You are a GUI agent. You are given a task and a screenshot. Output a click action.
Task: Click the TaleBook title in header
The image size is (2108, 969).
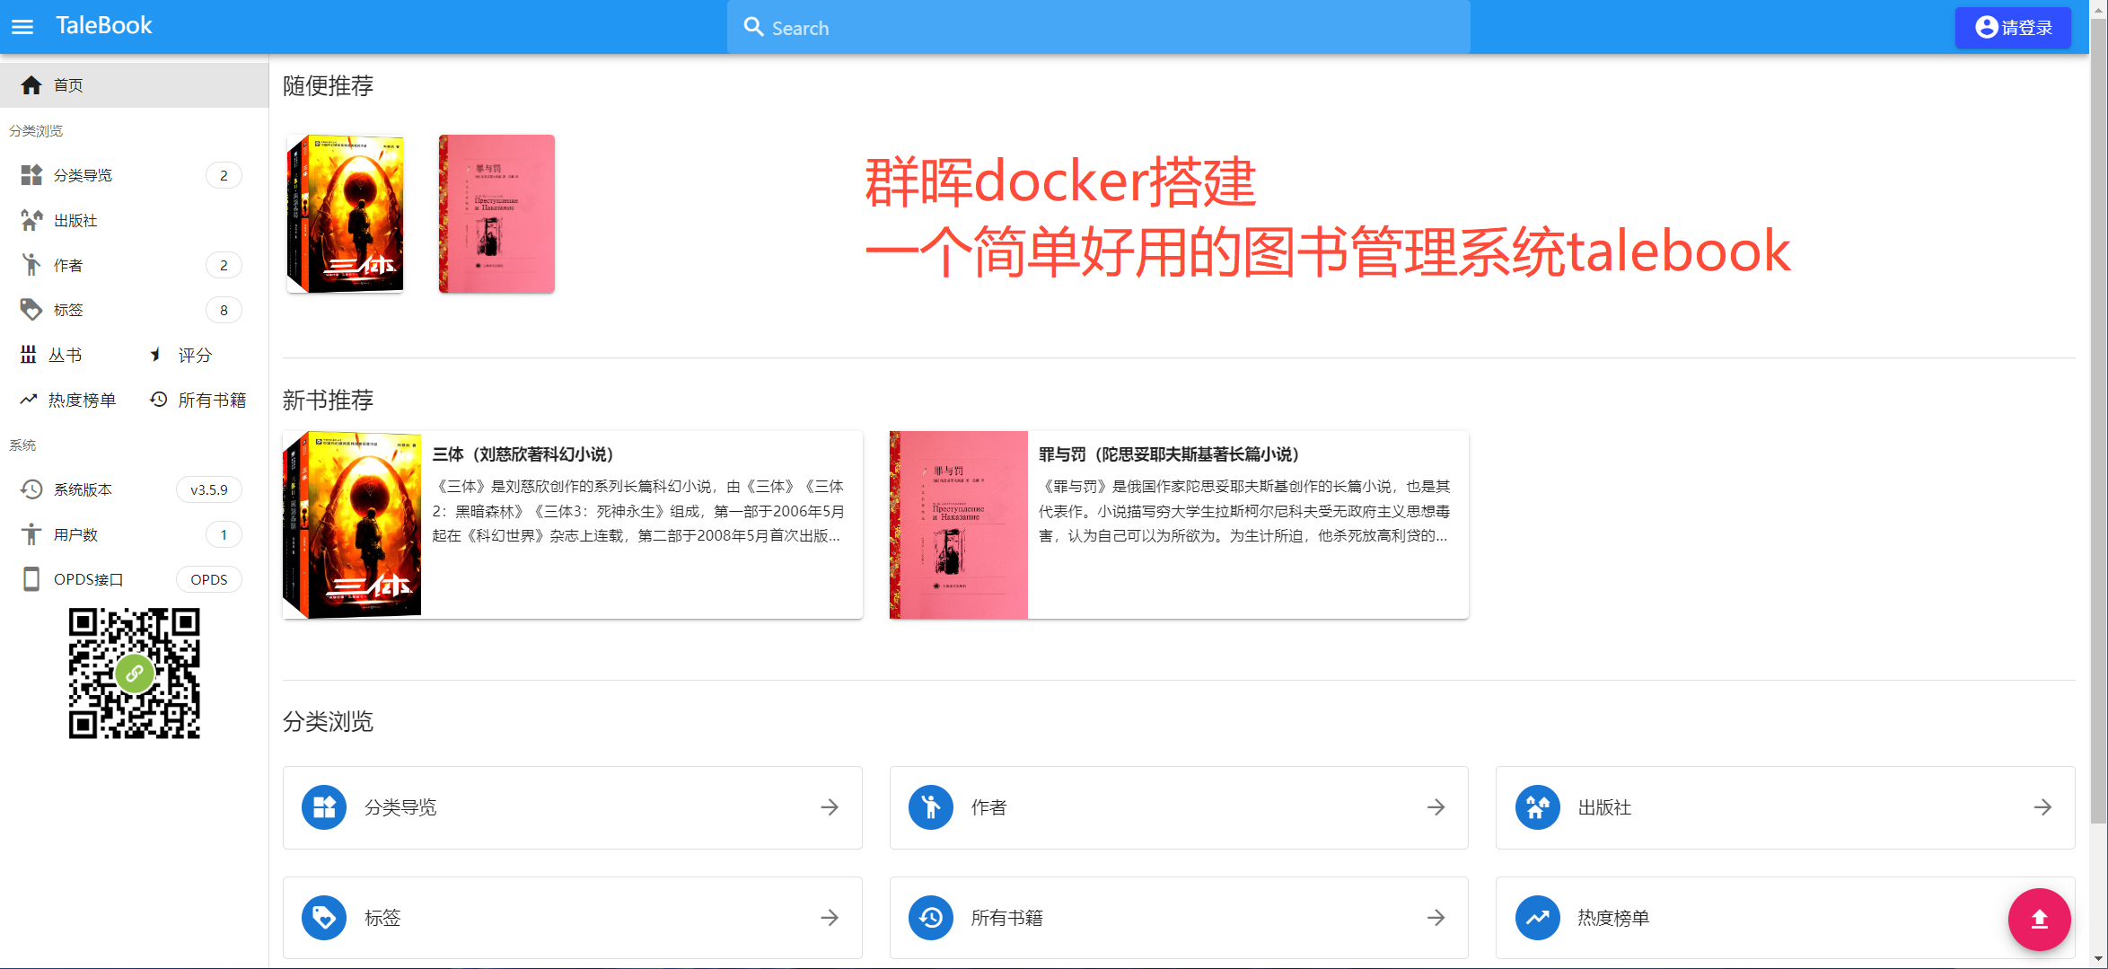(x=104, y=26)
